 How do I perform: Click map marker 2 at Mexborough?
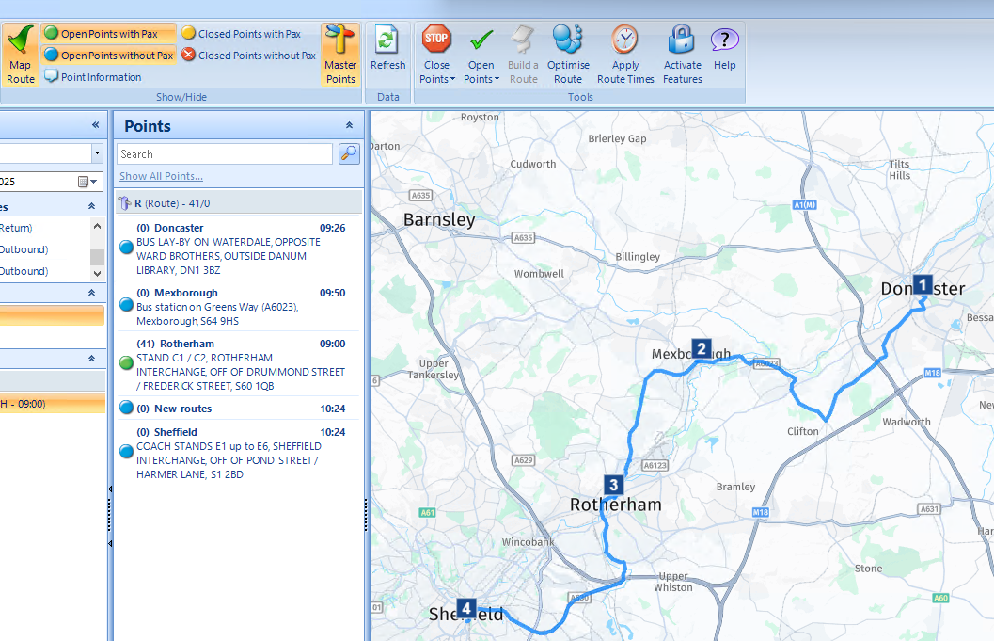700,347
